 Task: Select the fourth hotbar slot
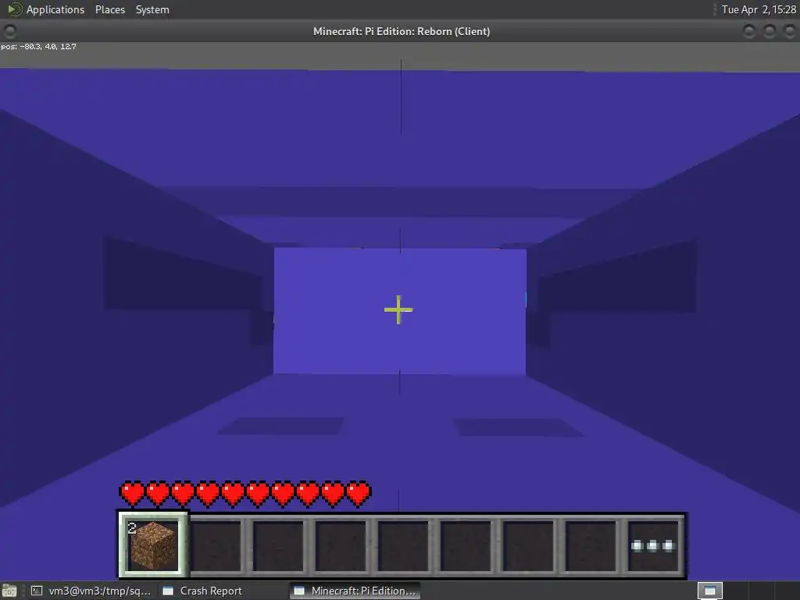tap(341, 546)
